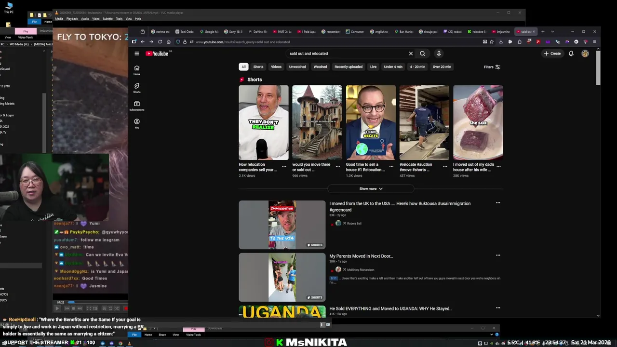The width and height of the screenshot is (617, 347).
Task: Open the Robert Bell channel link
Action: coord(354,224)
